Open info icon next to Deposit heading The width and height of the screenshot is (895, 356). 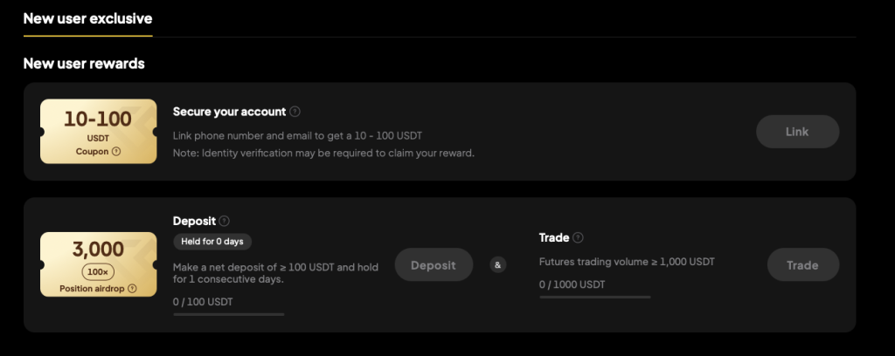pyautogui.click(x=225, y=222)
